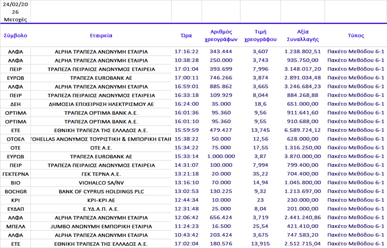Select the ΚΡΙ-ΚΡΙ ΑΕ company cell
Screen dimensions: 387x248
click(x=101, y=200)
